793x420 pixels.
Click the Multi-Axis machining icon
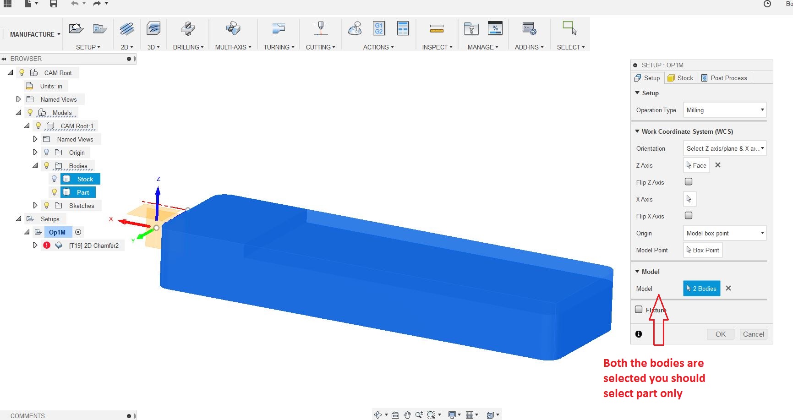(233, 27)
